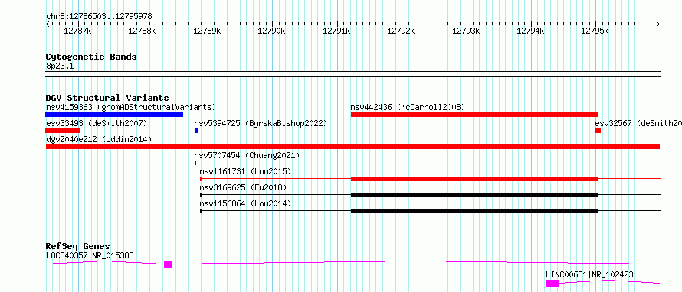Click the RefSeq Genes track heading
This screenshot has width=682, height=292.
coord(78,246)
